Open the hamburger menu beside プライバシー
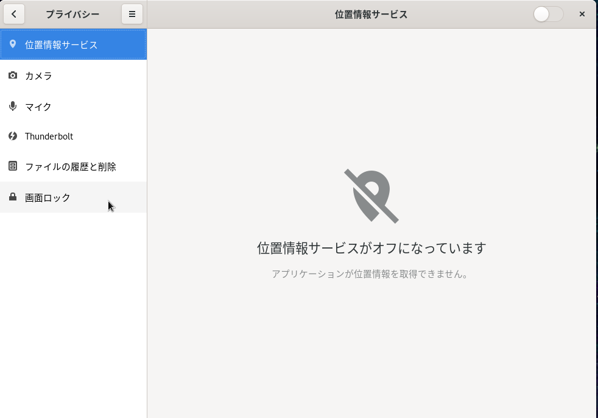 point(132,14)
